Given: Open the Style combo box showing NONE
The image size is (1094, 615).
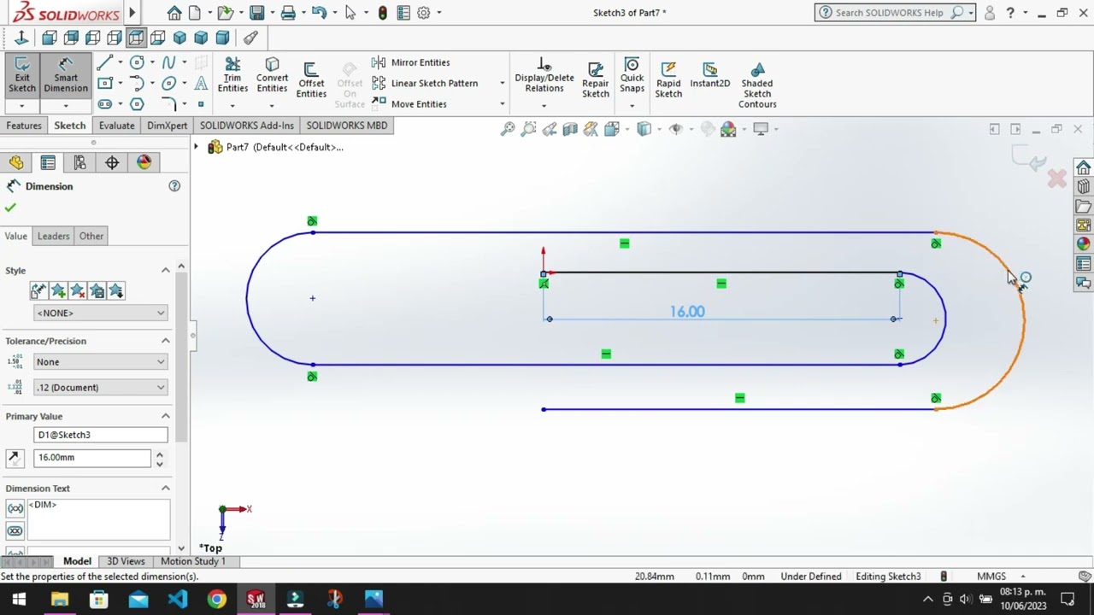Looking at the screenshot, I should click(100, 313).
